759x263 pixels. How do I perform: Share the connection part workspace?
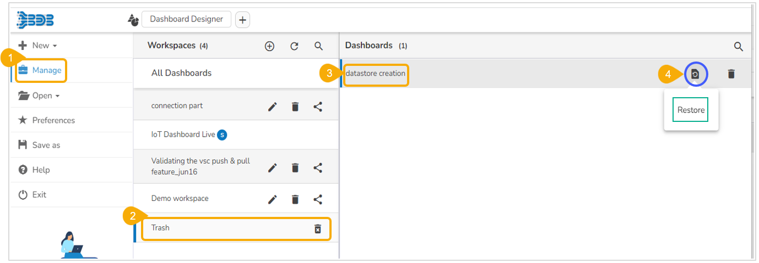point(318,107)
